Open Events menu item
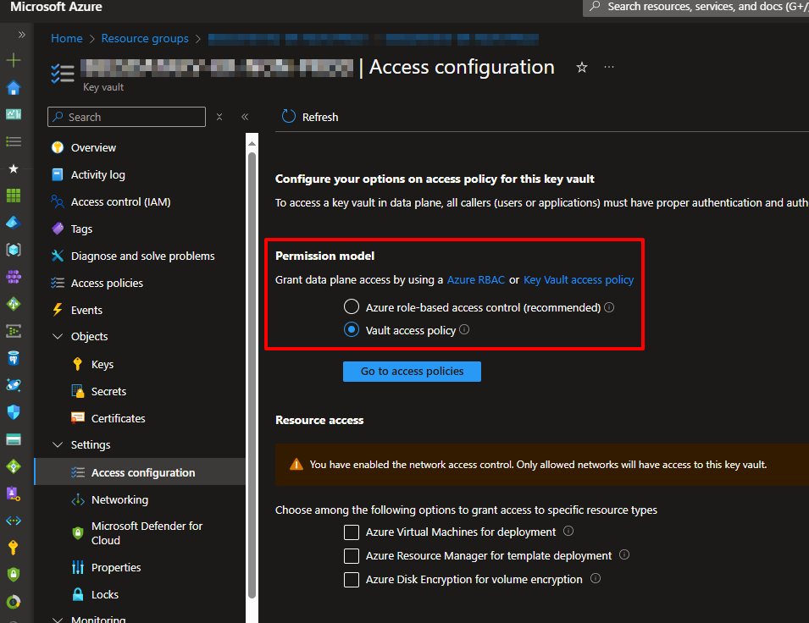Viewport: 809px width, 623px height. click(x=86, y=310)
